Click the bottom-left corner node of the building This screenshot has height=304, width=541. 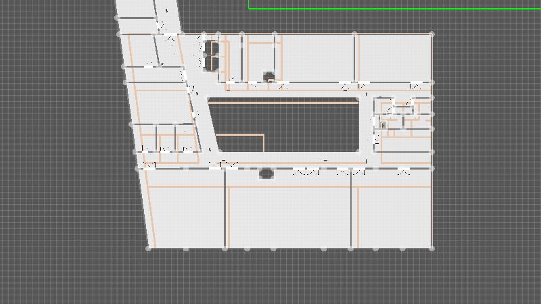(149, 248)
